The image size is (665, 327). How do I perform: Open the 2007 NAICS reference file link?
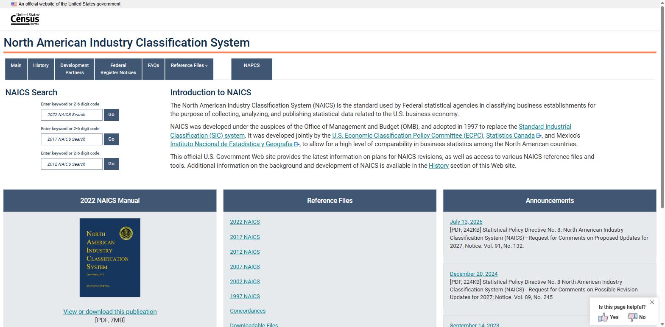pyautogui.click(x=245, y=267)
